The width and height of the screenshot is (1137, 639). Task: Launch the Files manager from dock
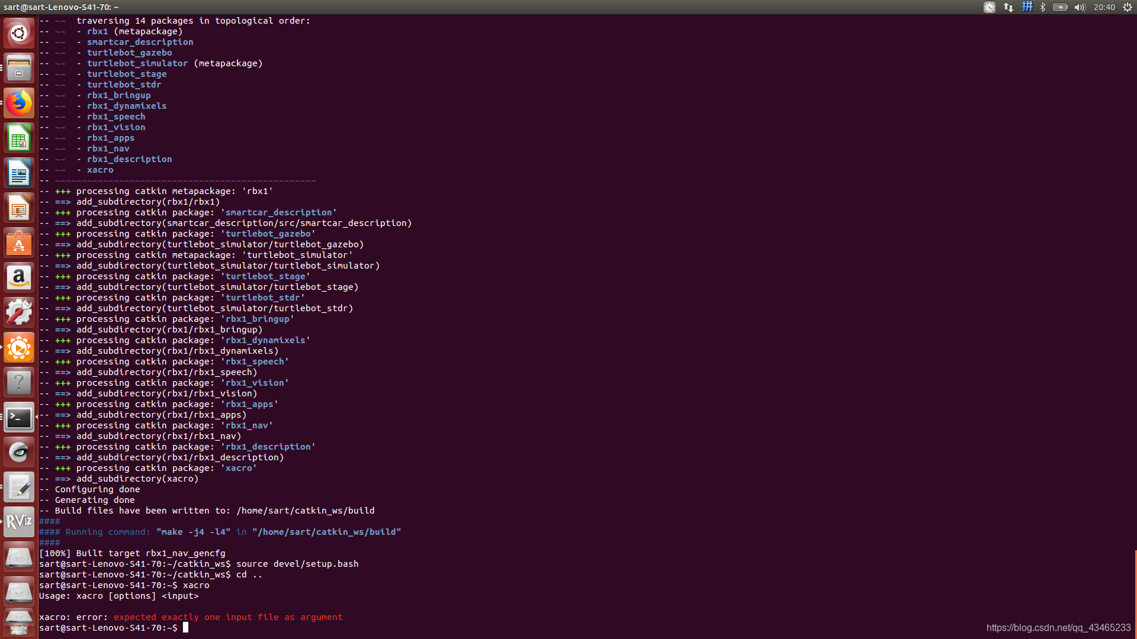(x=19, y=68)
